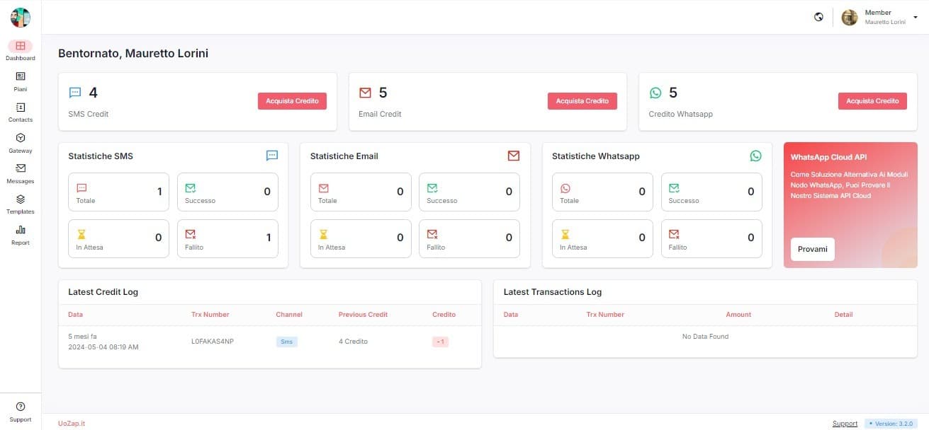The width and height of the screenshot is (929, 430).
Task: Go to Piani in the sidebar
Action: [21, 76]
